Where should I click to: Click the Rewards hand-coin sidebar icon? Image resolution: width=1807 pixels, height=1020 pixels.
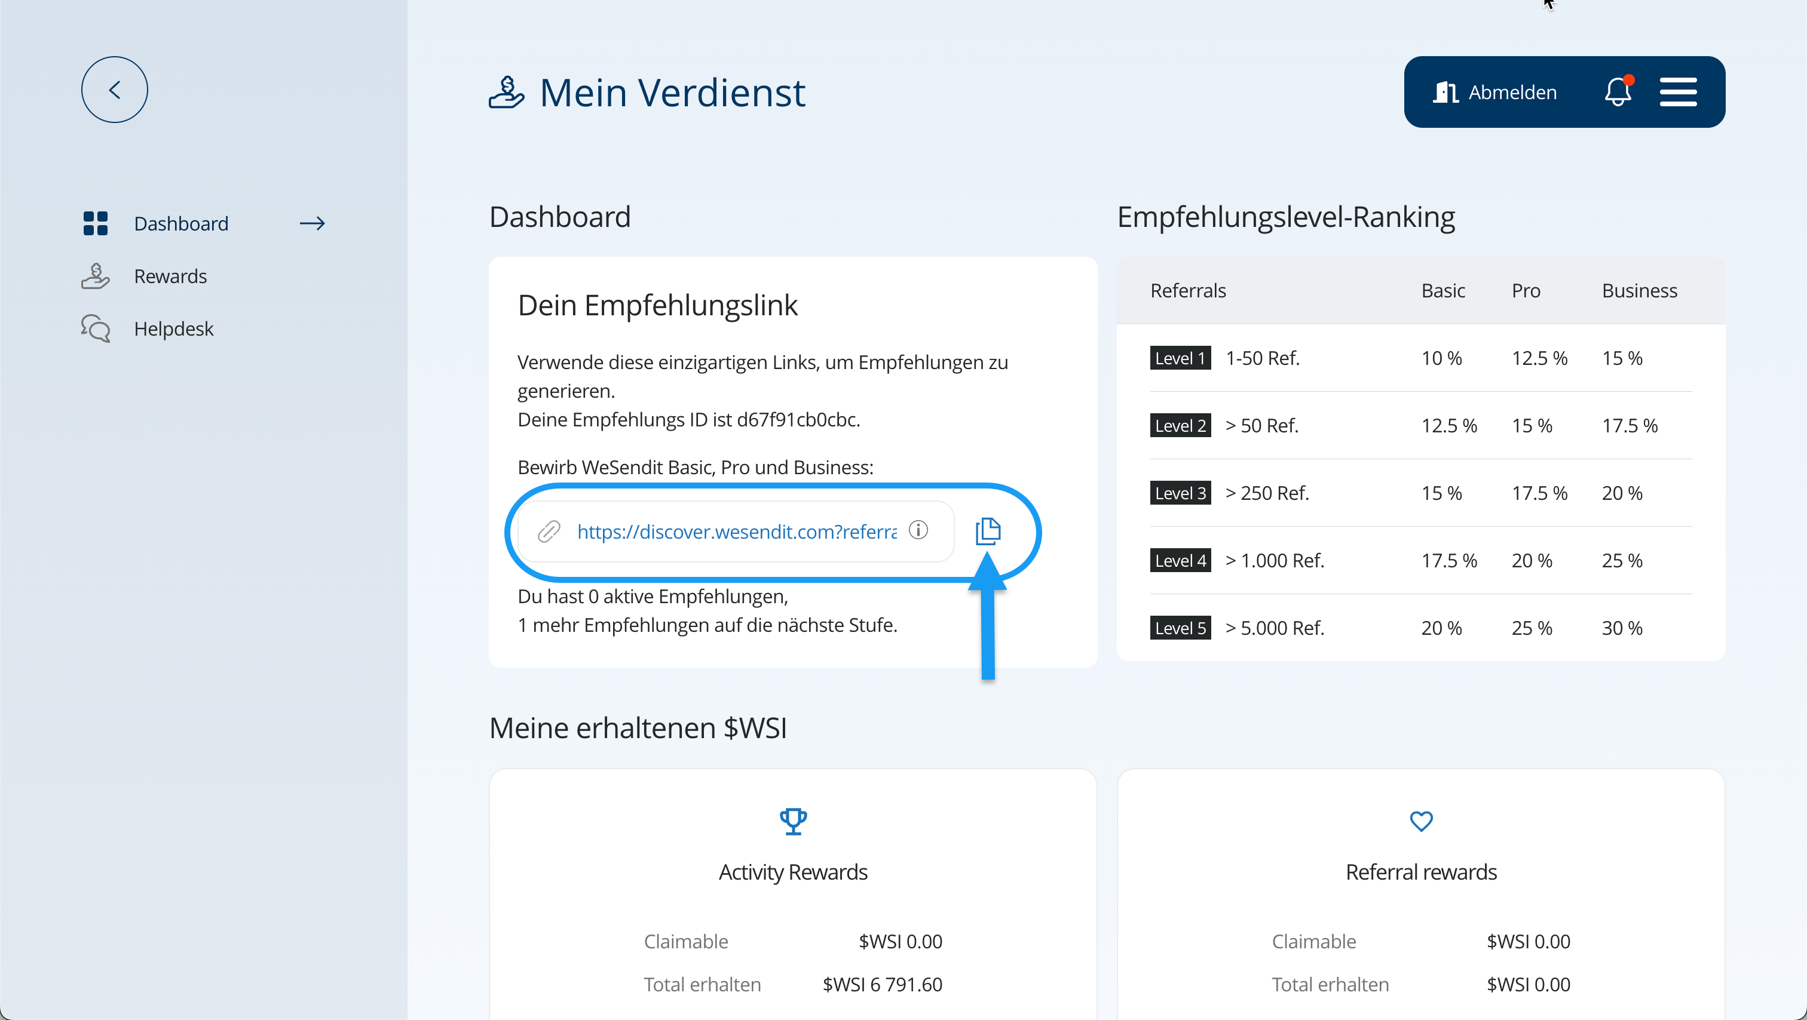tap(96, 276)
